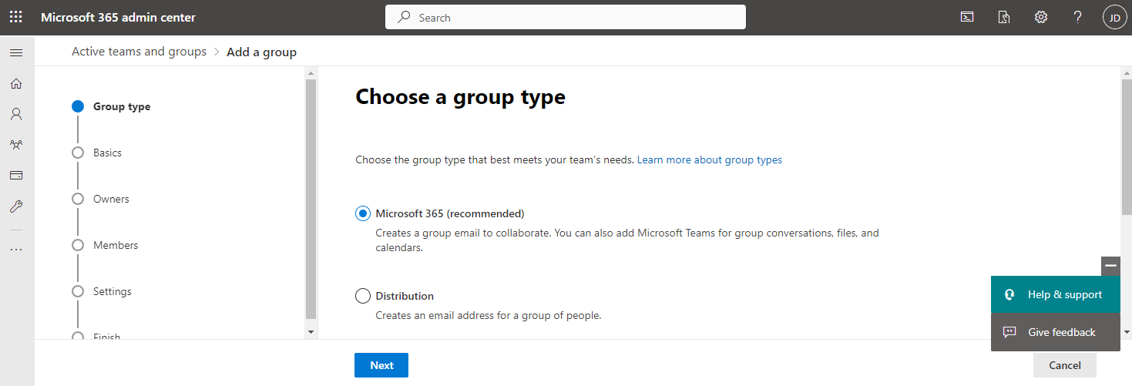Select Microsoft 365 (recommended) radio button
Viewport: 1132px width, 386px height.
pos(363,213)
